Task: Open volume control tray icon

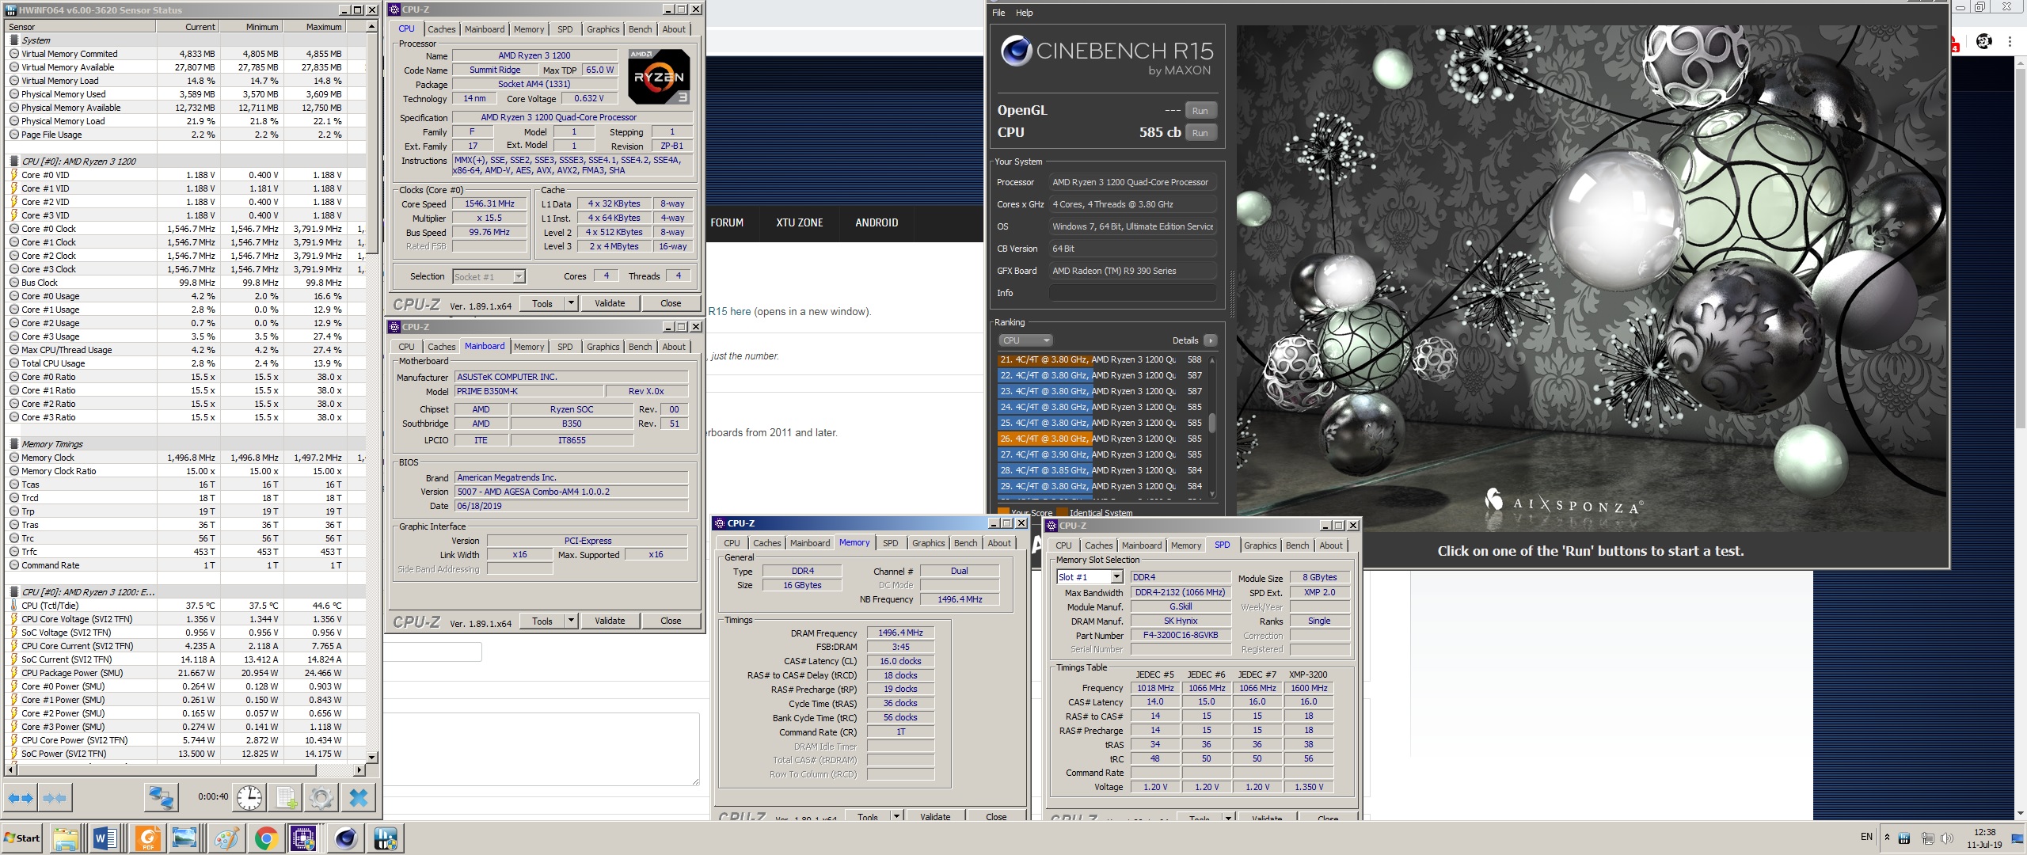Action: [1947, 838]
